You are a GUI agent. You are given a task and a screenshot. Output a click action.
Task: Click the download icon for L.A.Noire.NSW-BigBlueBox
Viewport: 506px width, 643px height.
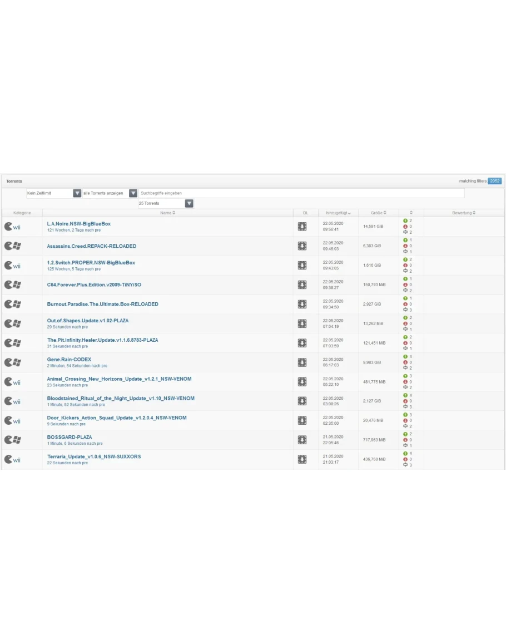point(302,227)
